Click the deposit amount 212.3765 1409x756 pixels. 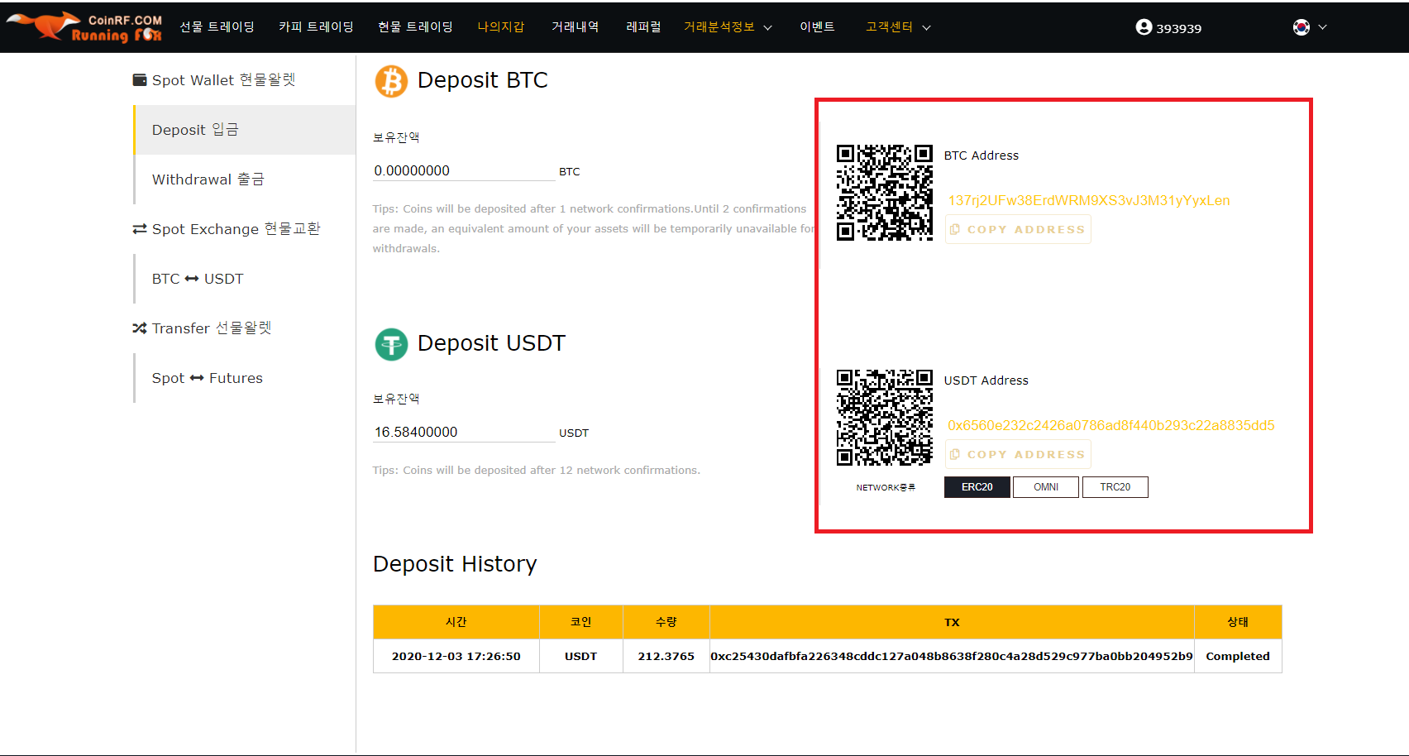(x=666, y=657)
